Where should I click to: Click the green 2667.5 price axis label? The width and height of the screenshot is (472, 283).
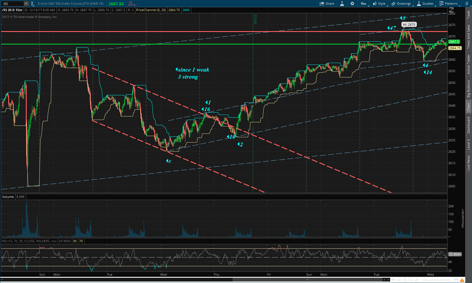454,42
